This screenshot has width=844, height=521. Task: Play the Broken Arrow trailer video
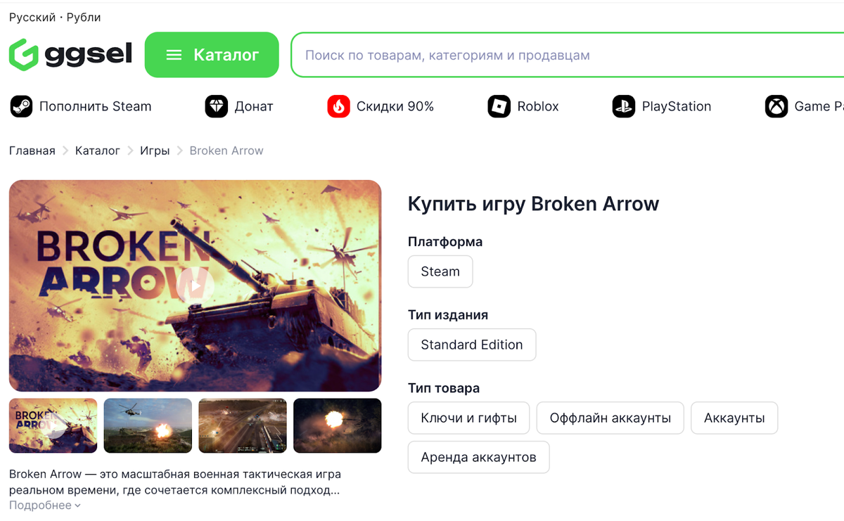click(196, 285)
